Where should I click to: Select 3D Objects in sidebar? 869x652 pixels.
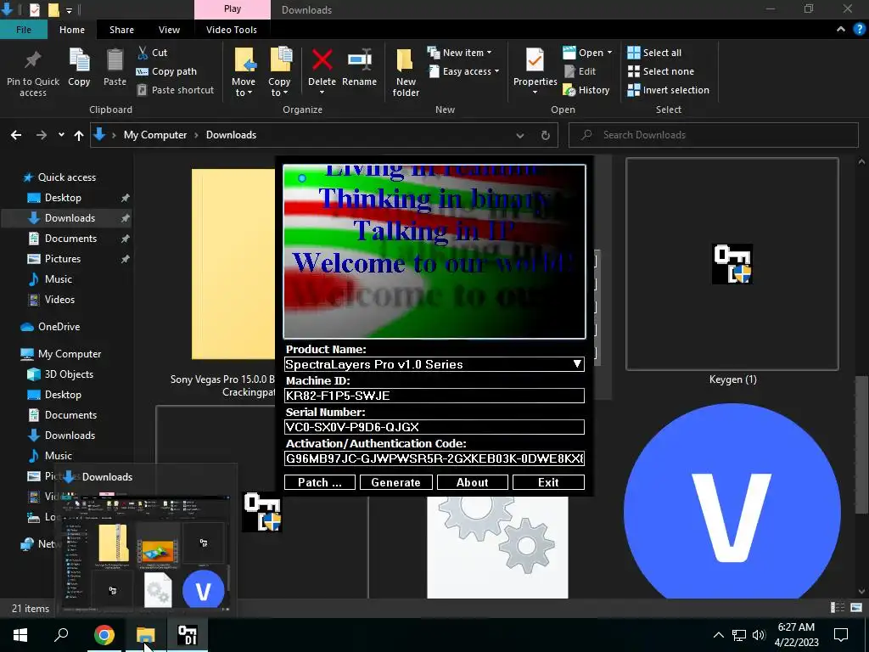coord(69,374)
